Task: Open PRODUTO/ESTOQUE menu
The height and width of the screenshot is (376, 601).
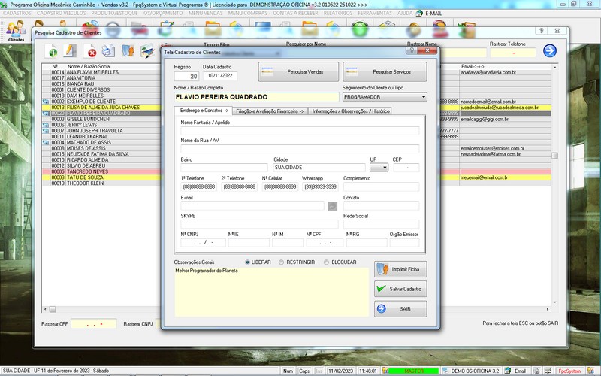Action: 114,13
